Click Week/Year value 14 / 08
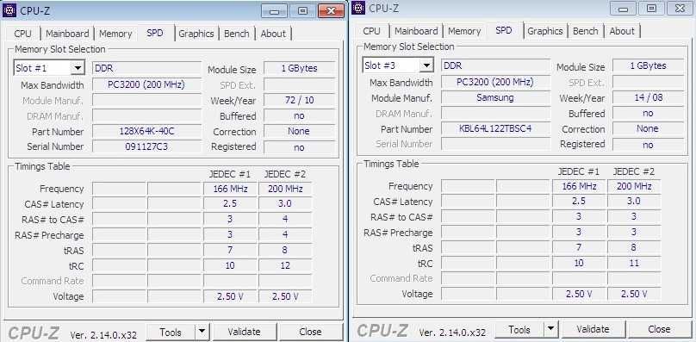This screenshot has width=696, height=342. coord(648,97)
